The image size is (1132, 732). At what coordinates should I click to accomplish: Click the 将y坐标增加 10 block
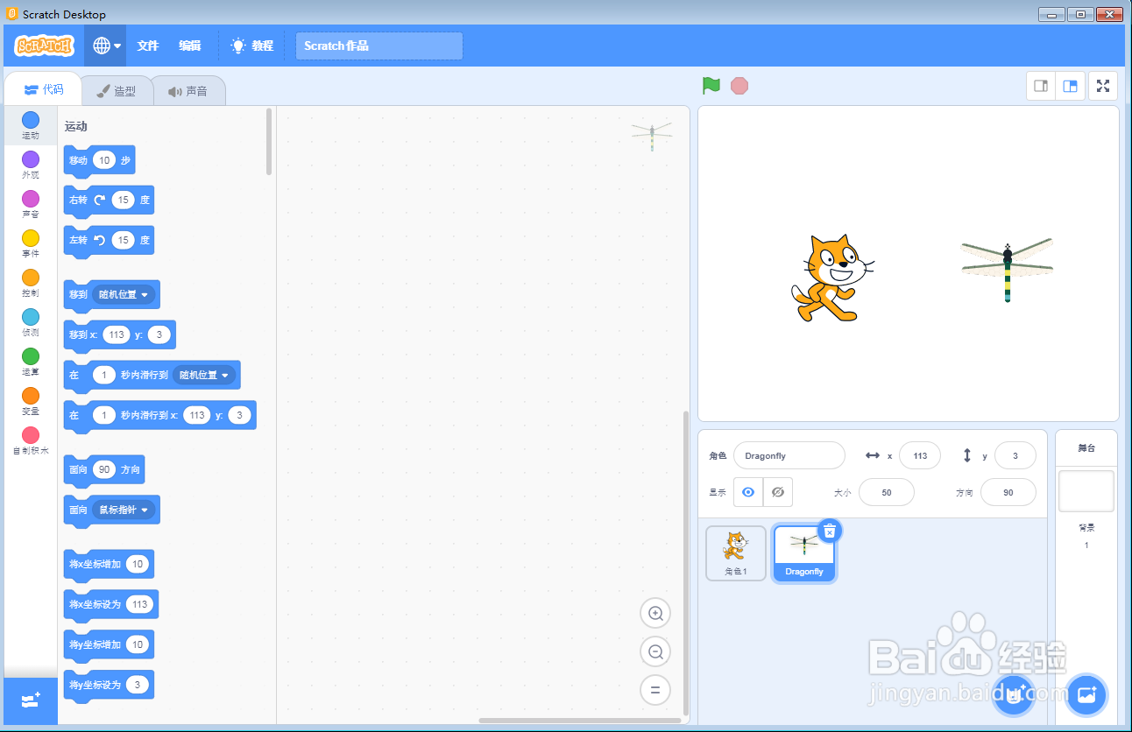click(109, 645)
